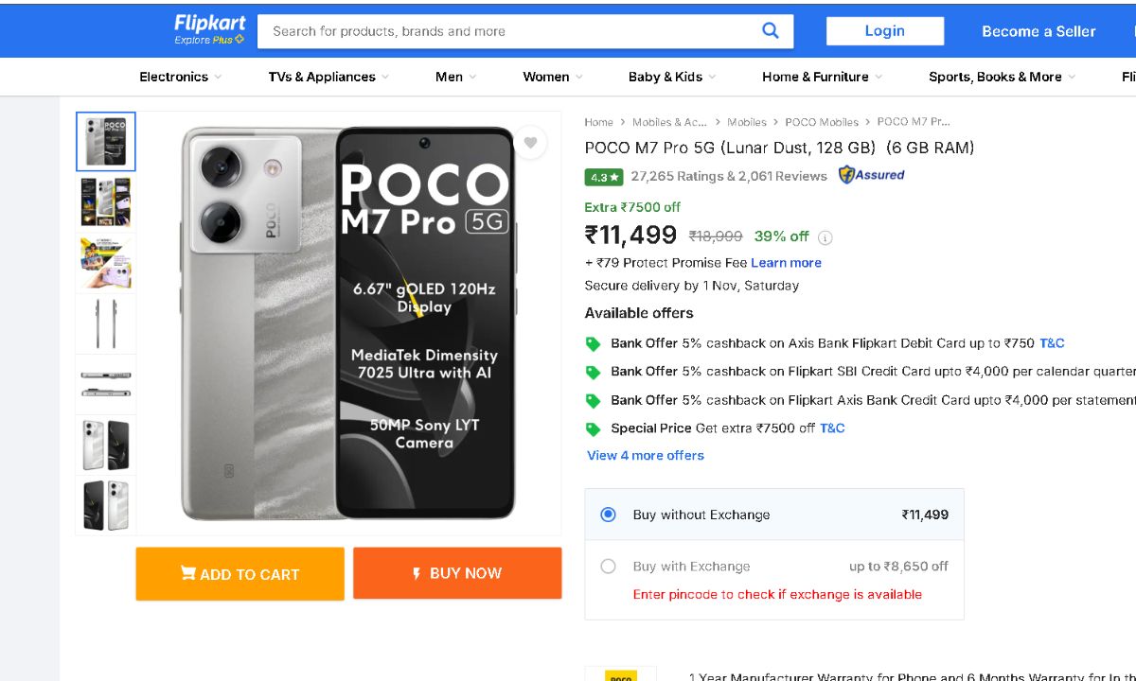Select the black phone color thumbnail
Viewport: 1136px width, 681px height.
tap(106, 505)
